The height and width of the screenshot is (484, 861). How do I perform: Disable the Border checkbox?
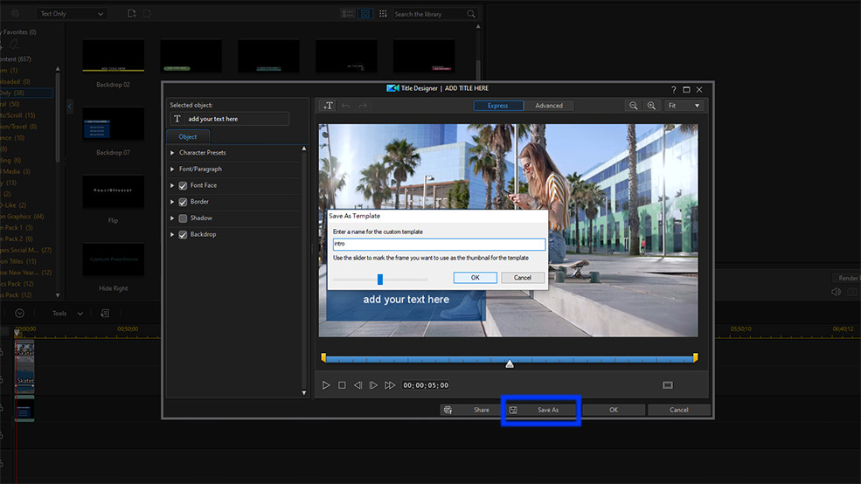pos(183,202)
